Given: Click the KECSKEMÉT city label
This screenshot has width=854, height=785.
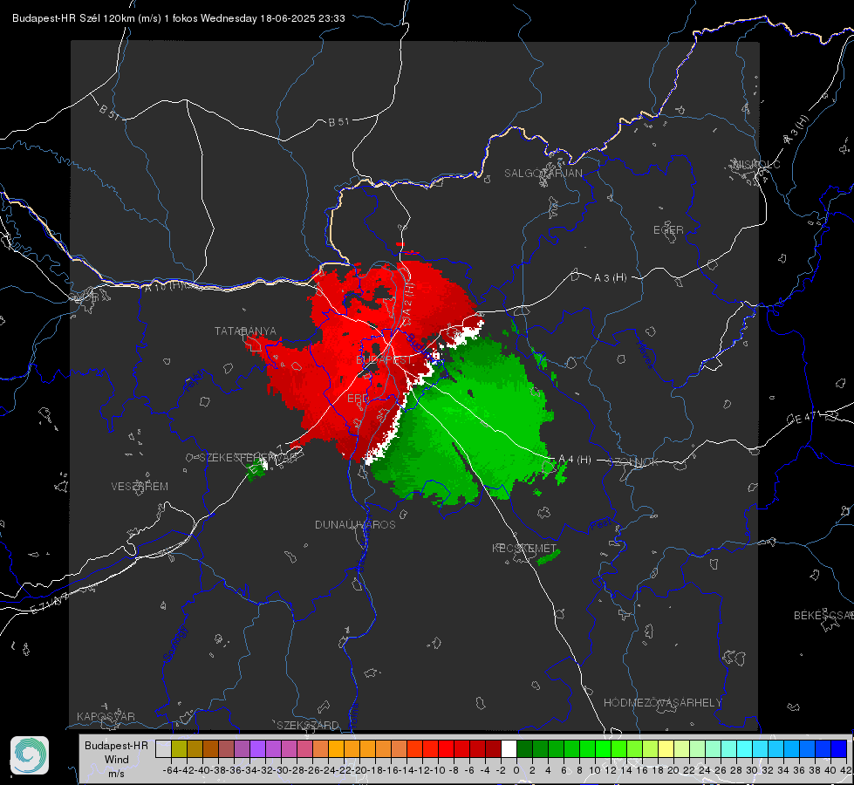Looking at the screenshot, I should coord(524,548).
